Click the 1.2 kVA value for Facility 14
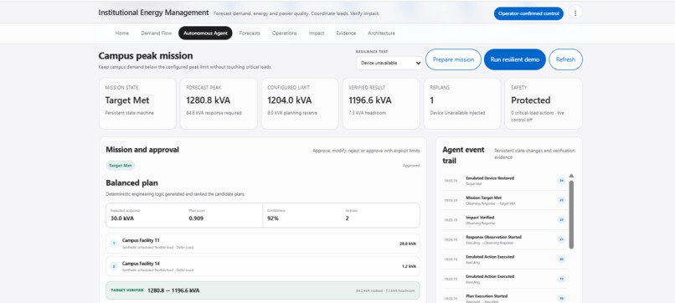 (x=409, y=266)
